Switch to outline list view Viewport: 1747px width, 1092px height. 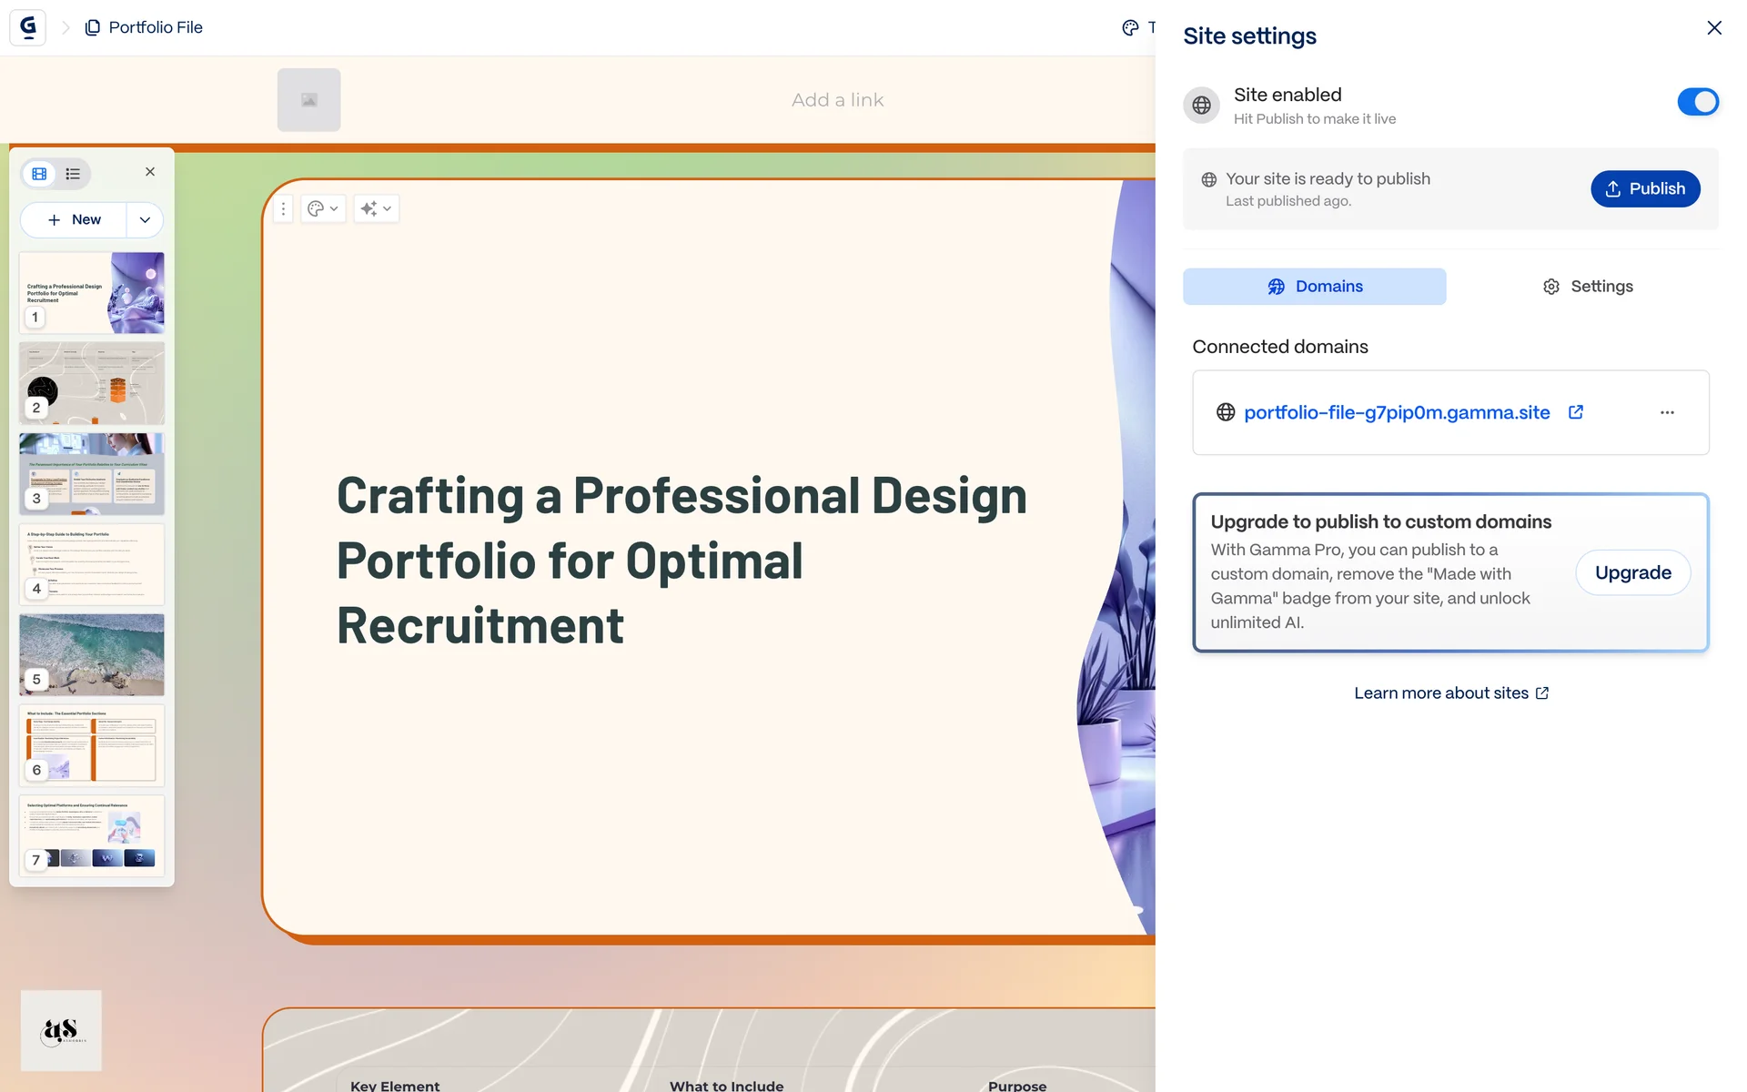click(x=73, y=174)
